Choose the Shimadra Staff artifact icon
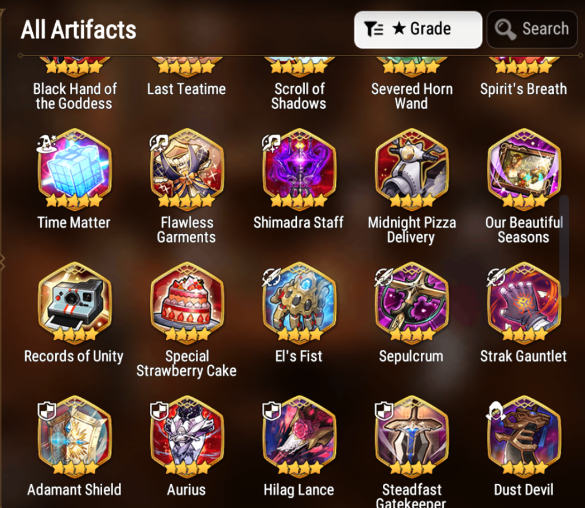This screenshot has height=508, width=585. tap(299, 168)
